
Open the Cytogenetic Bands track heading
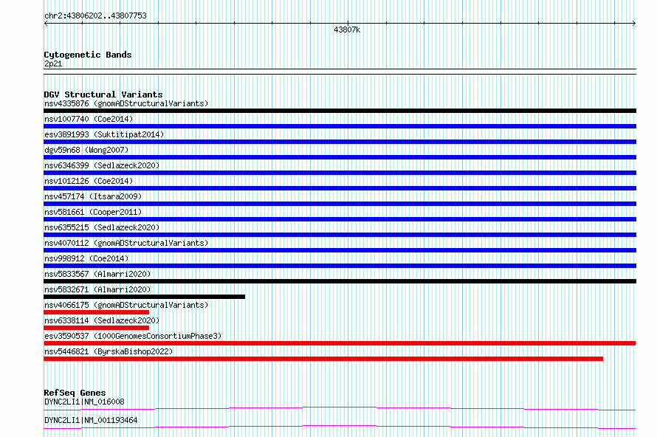(88, 55)
